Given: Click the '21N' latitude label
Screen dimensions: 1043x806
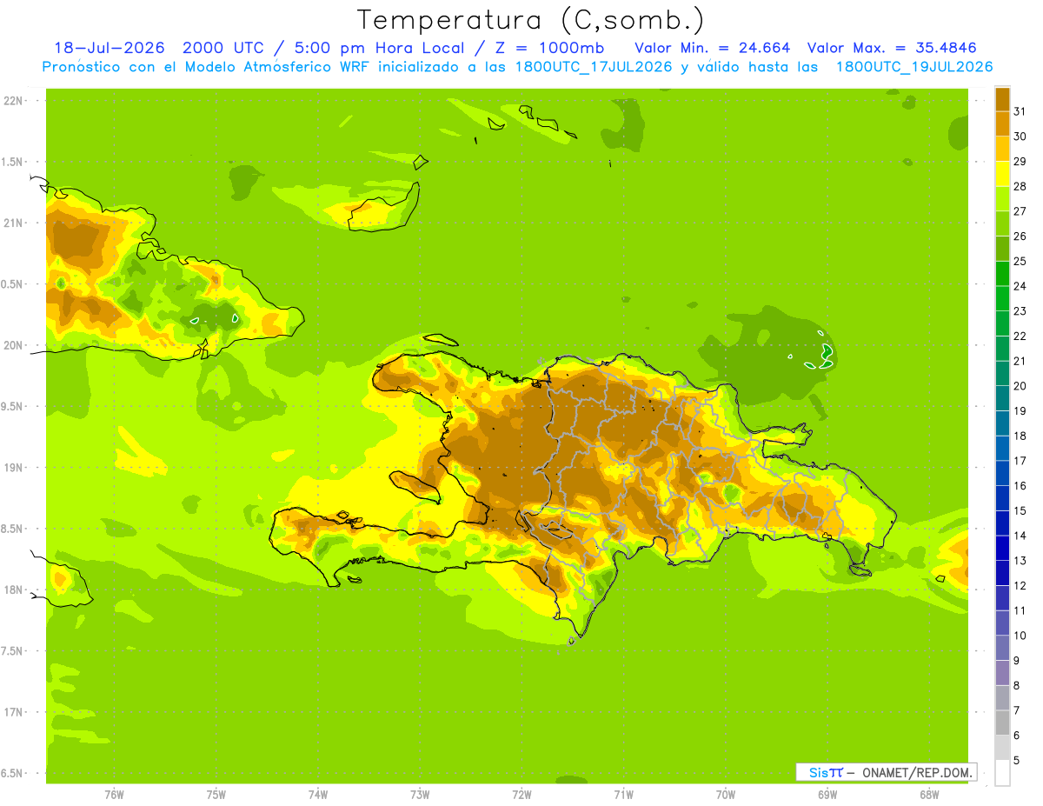Looking at the screenshot, I should pyautogui.click(x=14, y=223).
